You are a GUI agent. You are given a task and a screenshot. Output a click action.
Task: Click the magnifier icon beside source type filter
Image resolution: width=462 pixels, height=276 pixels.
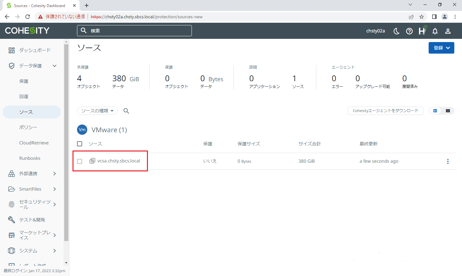(x=126, y=111)
